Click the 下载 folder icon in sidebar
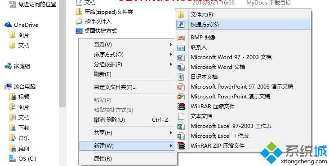 (13, 128)
